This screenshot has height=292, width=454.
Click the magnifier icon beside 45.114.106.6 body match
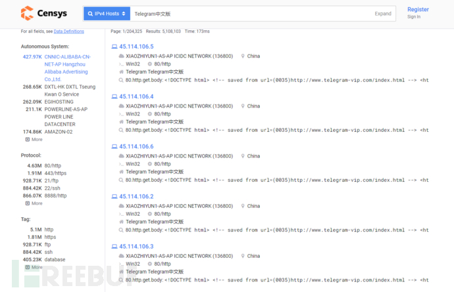[121, 180]
